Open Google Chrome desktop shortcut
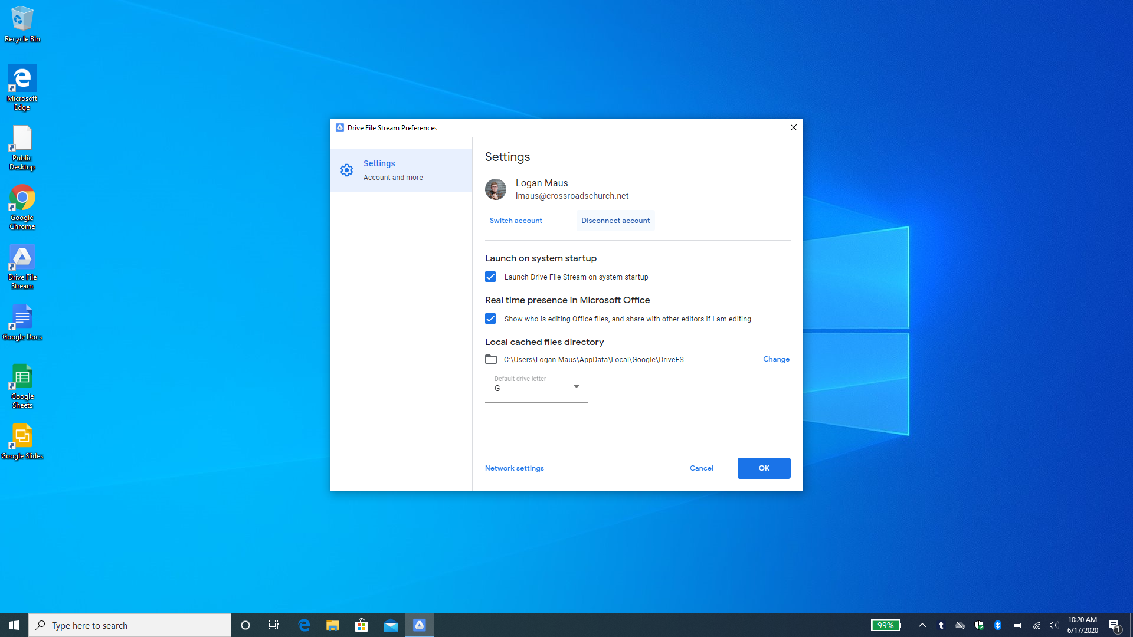This screenshot has width=1133, height=637. coord(22,207)
